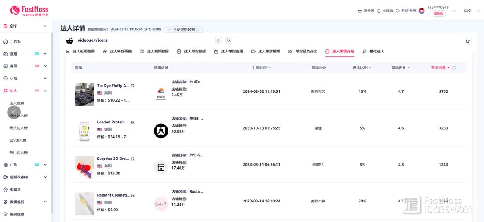Click the RYSE store logo
Screen dimensions: 484x222
pos(161,131)
